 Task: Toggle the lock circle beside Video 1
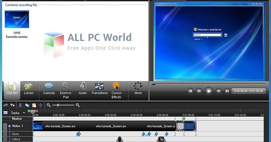[x=9, y=126]
